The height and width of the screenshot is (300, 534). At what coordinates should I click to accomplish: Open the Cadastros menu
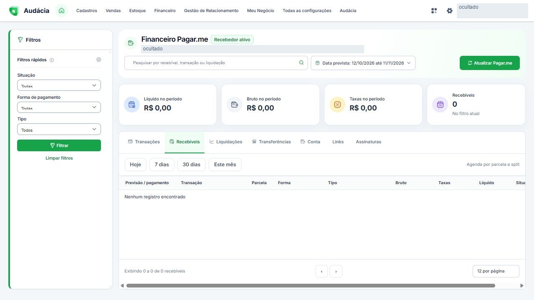87,11
